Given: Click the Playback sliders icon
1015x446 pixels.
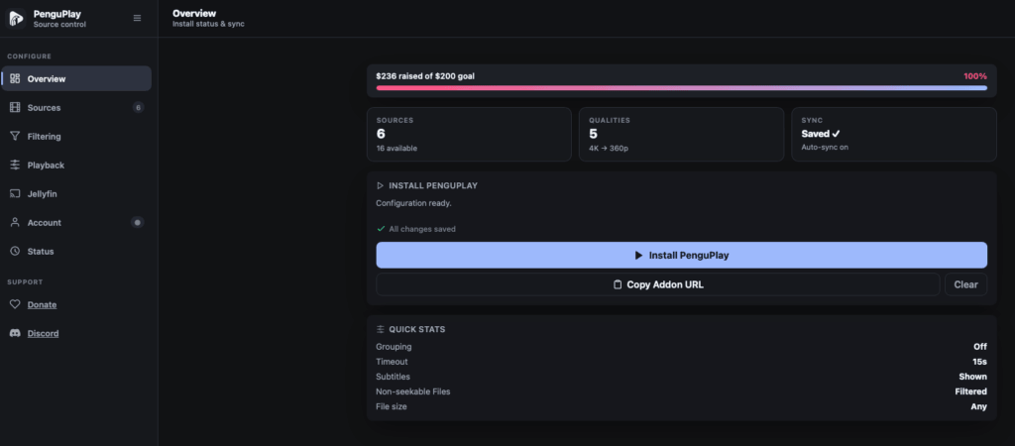Looking at the screenshot, I should click(15, 166).
